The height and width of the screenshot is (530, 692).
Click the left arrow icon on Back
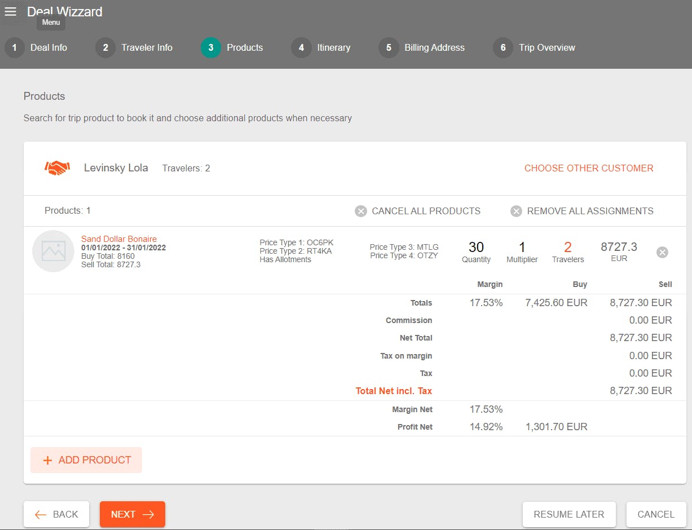click(41, 514)
